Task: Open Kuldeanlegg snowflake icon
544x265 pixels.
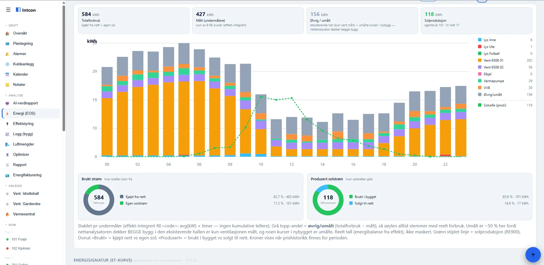Action: (x=7, y=64)
